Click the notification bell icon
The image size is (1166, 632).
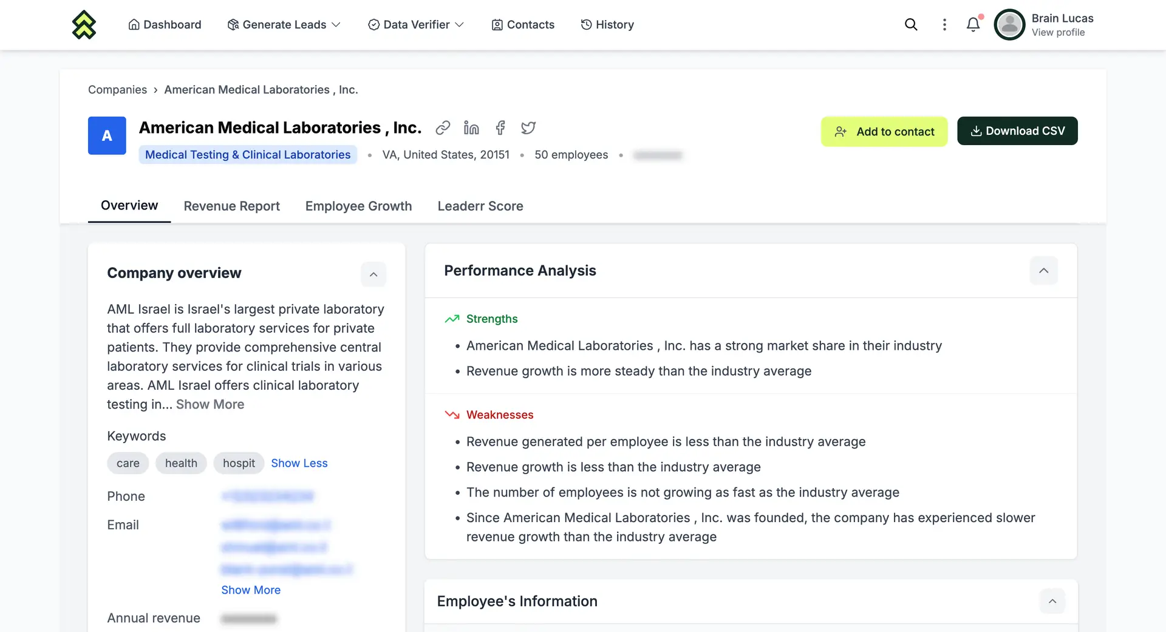pyautogui.click(x=973, y=24)
